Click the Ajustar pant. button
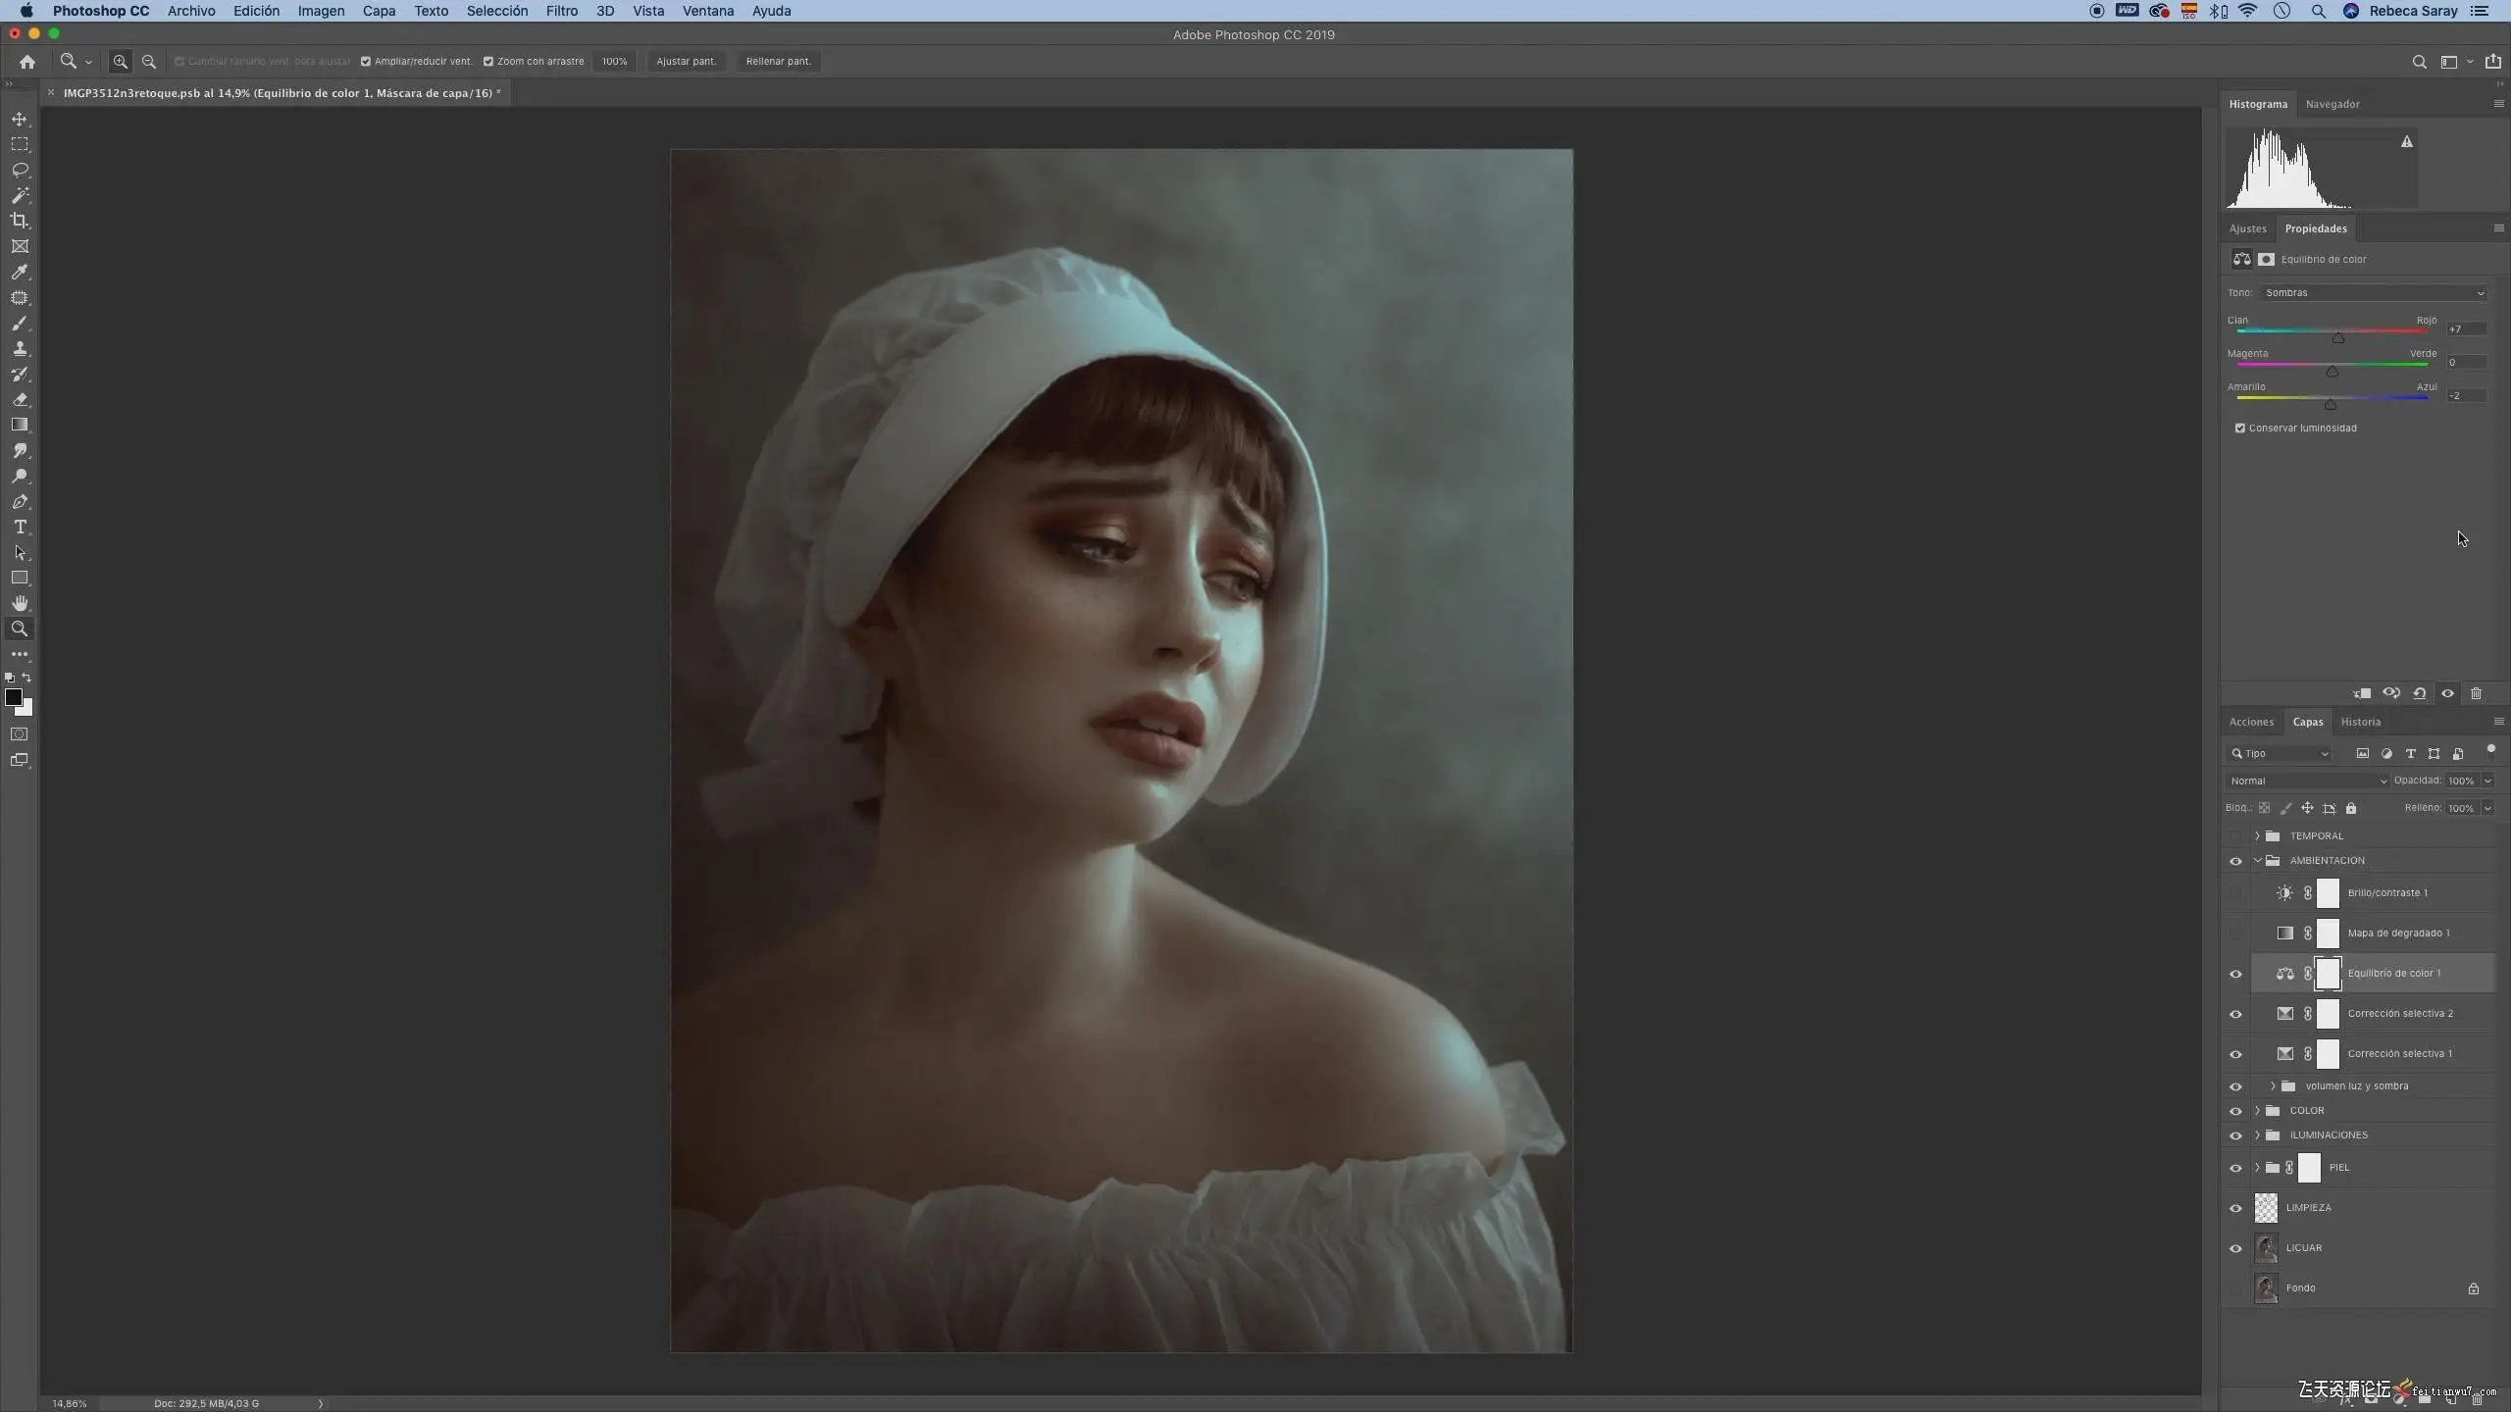 pos(686,61)
